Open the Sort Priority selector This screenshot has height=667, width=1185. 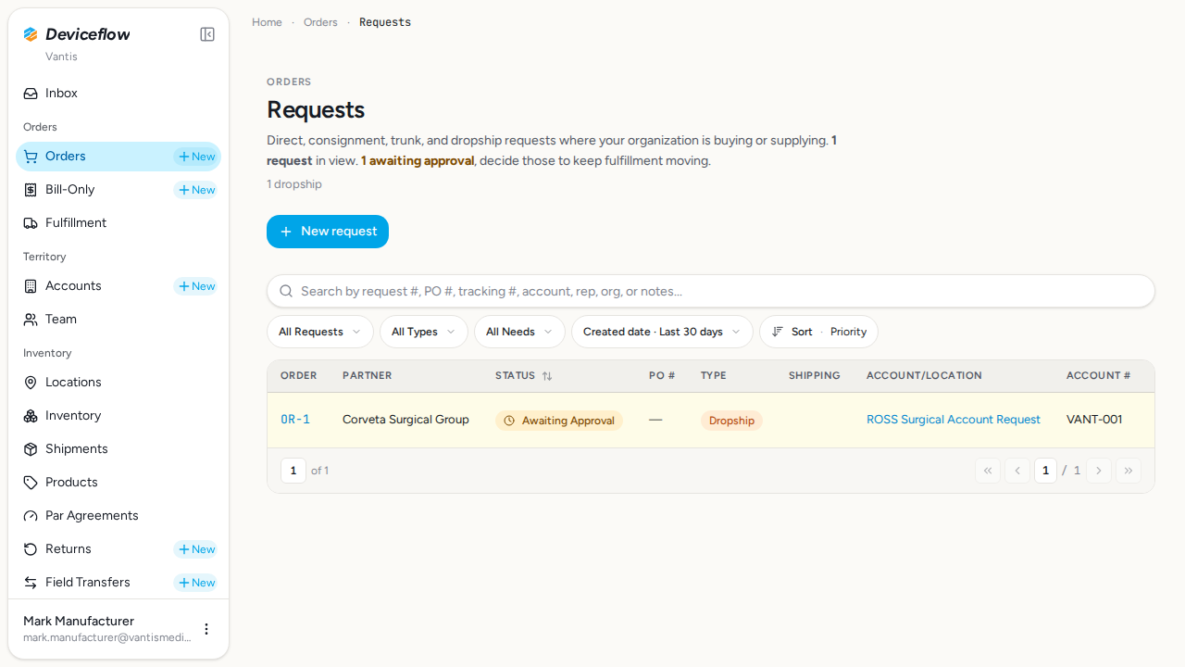coord(818,332)
